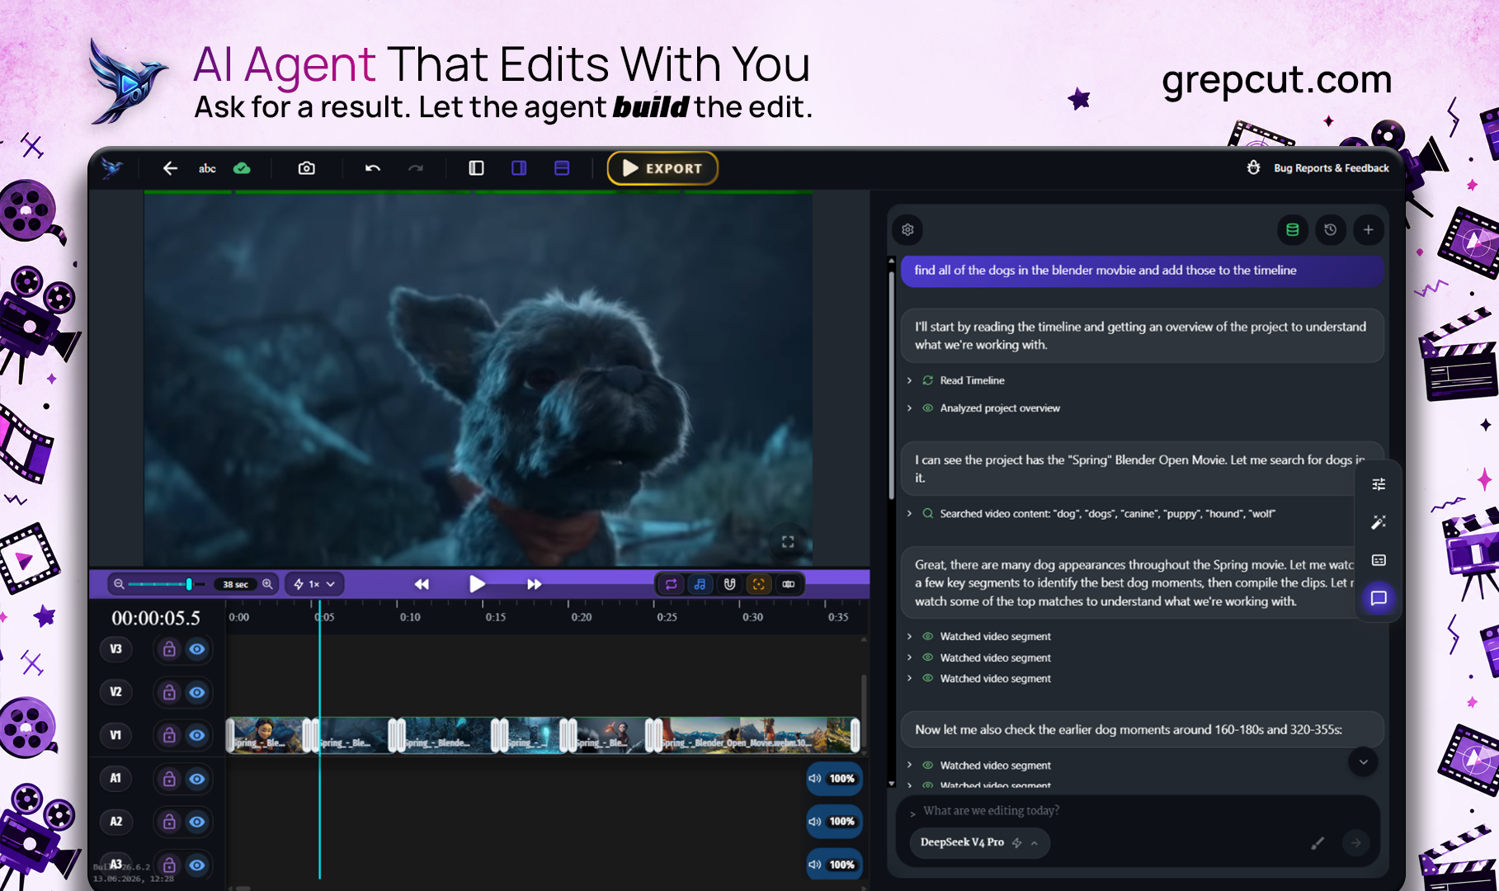This screenshot has height=891, width=1499.
Task: Click the abc project name icon
Action: click(x=207, y=168)
